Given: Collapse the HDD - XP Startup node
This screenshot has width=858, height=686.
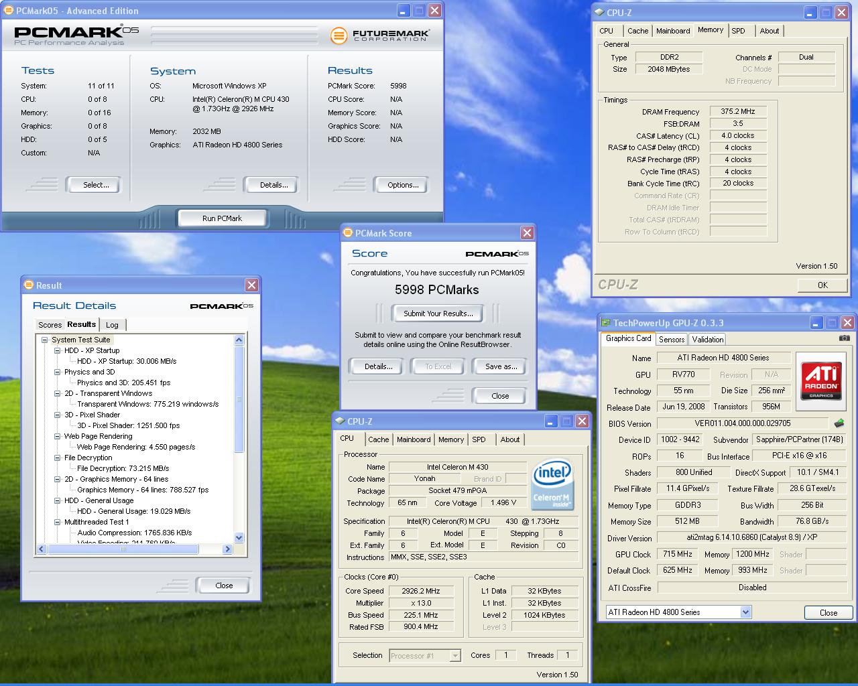Looking at the screenshot, I should coord(58,350).
